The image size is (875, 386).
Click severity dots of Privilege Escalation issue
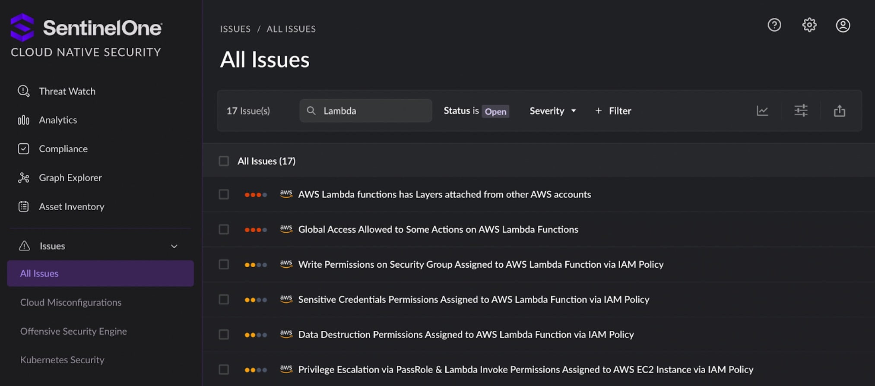256,370
